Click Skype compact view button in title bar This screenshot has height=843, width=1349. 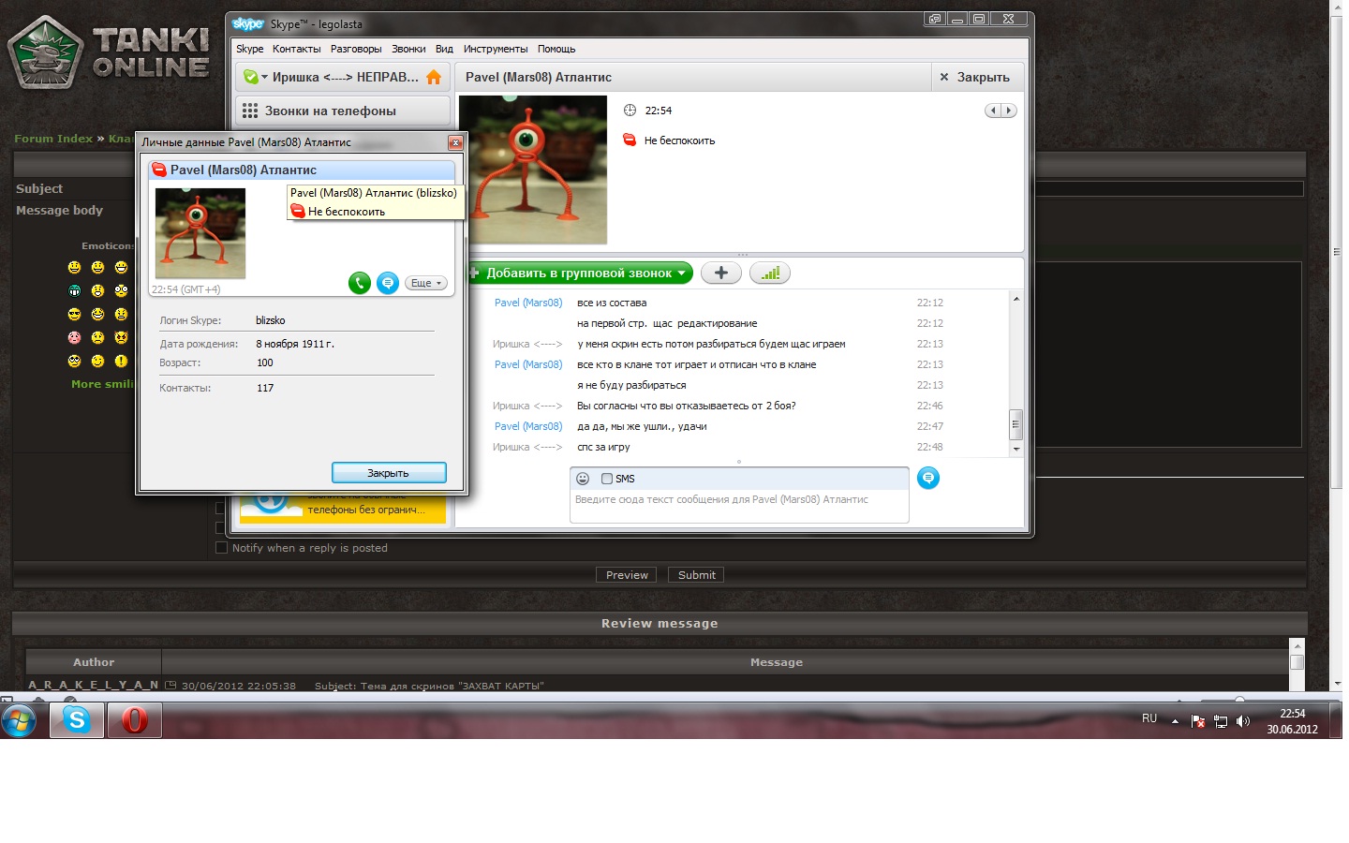(935, 19)
